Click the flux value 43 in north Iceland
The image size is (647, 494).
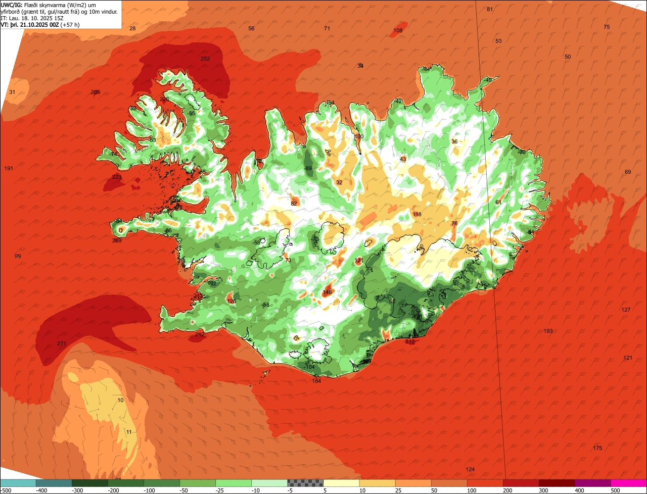tap(403, 159)
